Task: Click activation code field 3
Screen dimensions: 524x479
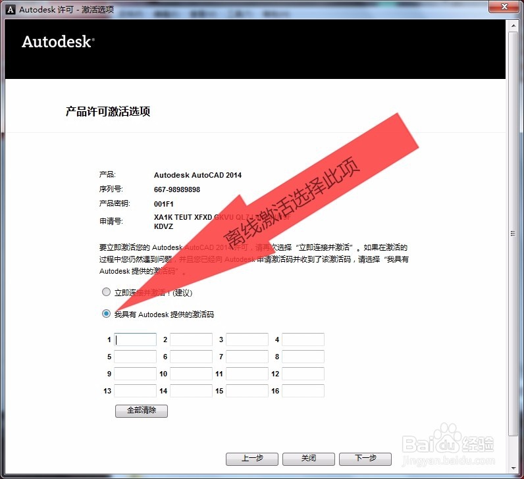Action: pyautogui.click(x=247, y=340)
